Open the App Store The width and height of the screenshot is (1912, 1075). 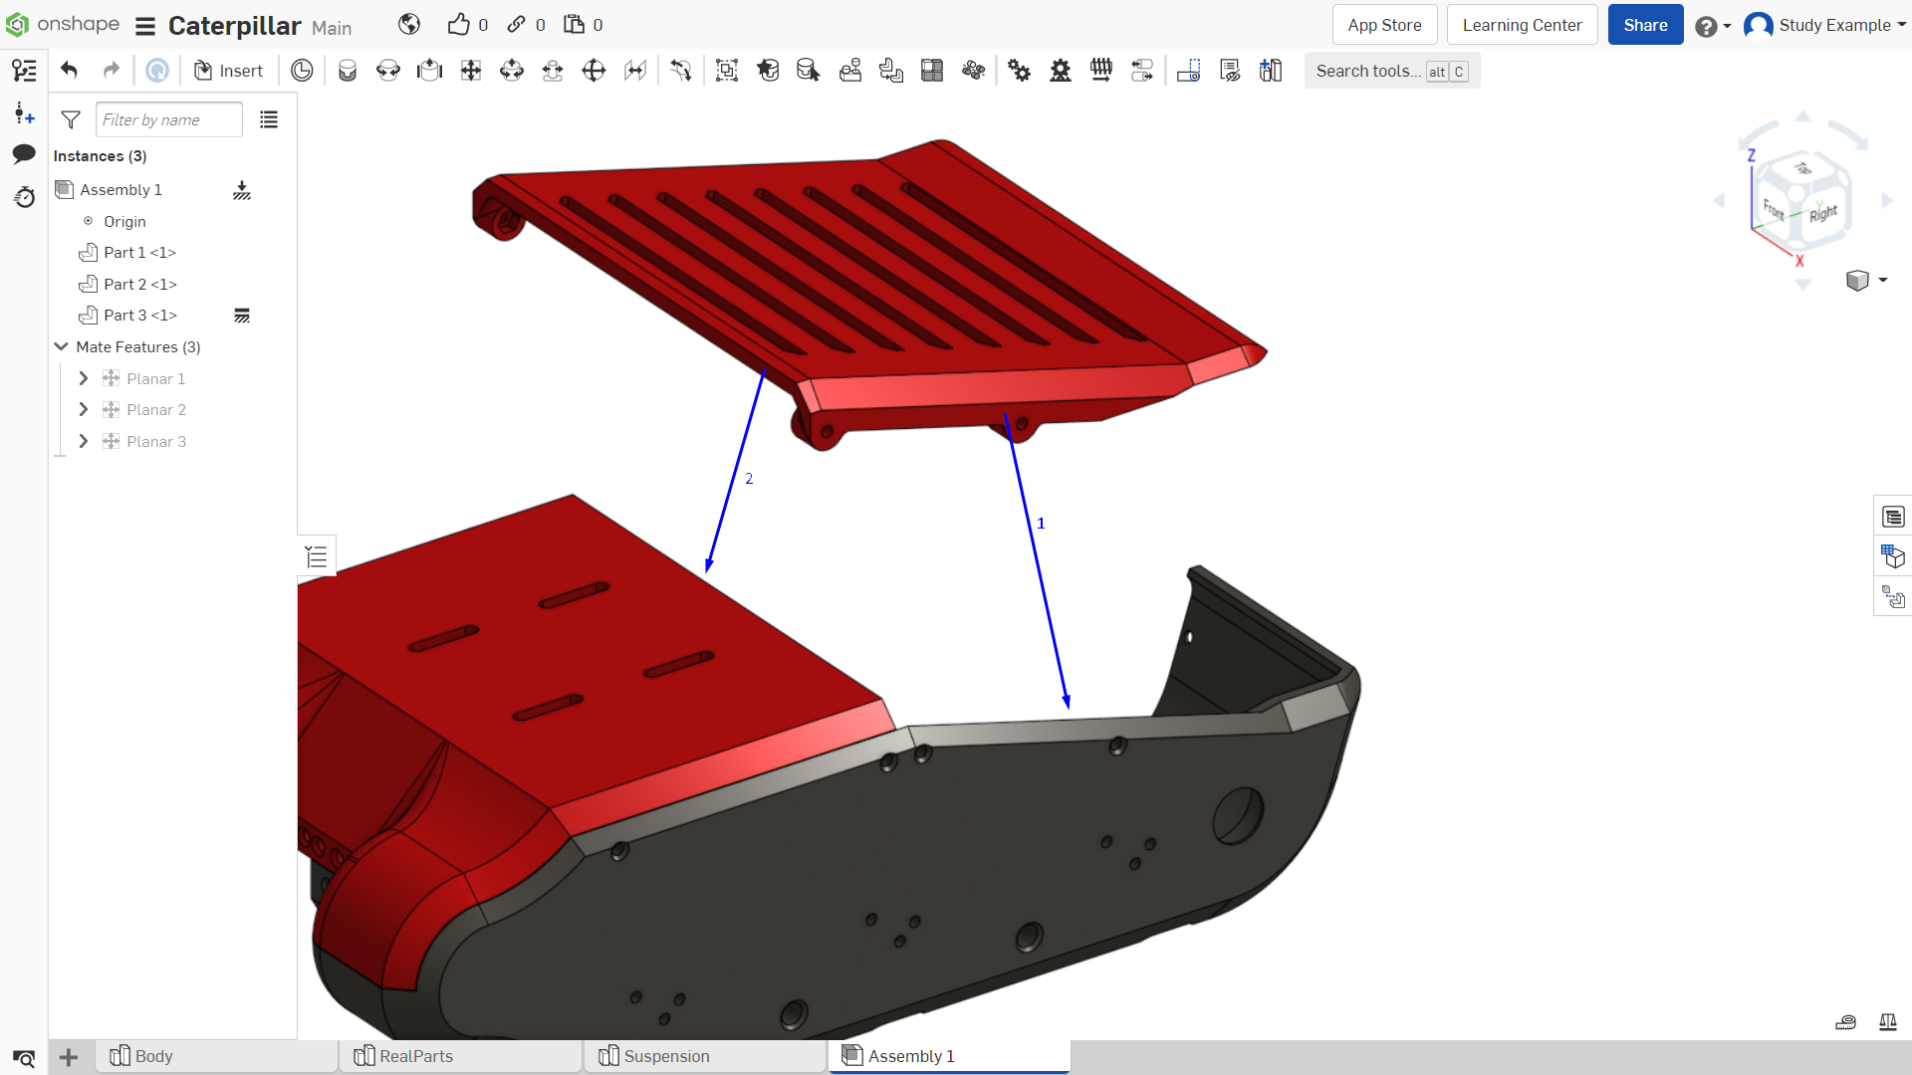1384,25
